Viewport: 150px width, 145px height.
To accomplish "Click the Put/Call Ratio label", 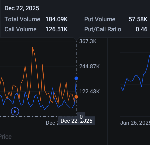I will [x=103, y=29].
